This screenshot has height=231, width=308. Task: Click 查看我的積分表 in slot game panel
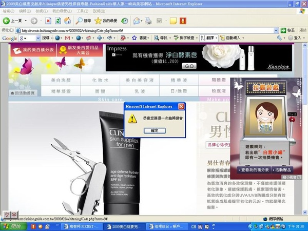click(x=254, y=170)
